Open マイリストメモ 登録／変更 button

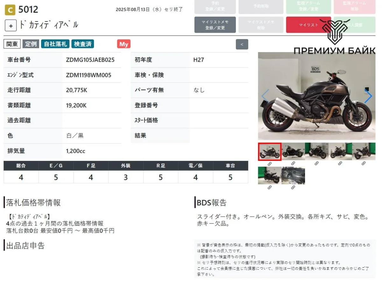[x=215, y=25]
